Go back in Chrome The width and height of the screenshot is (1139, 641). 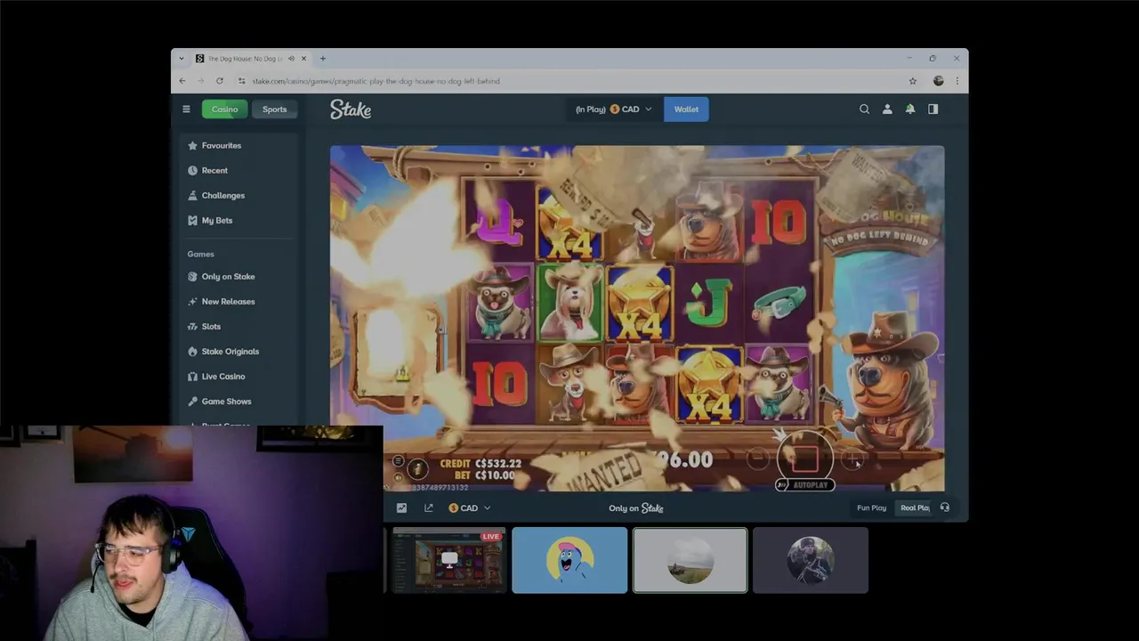tap(182, 81)
